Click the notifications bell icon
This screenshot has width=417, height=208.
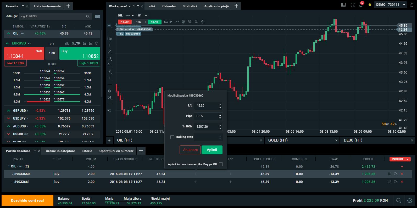click(361, 5)
